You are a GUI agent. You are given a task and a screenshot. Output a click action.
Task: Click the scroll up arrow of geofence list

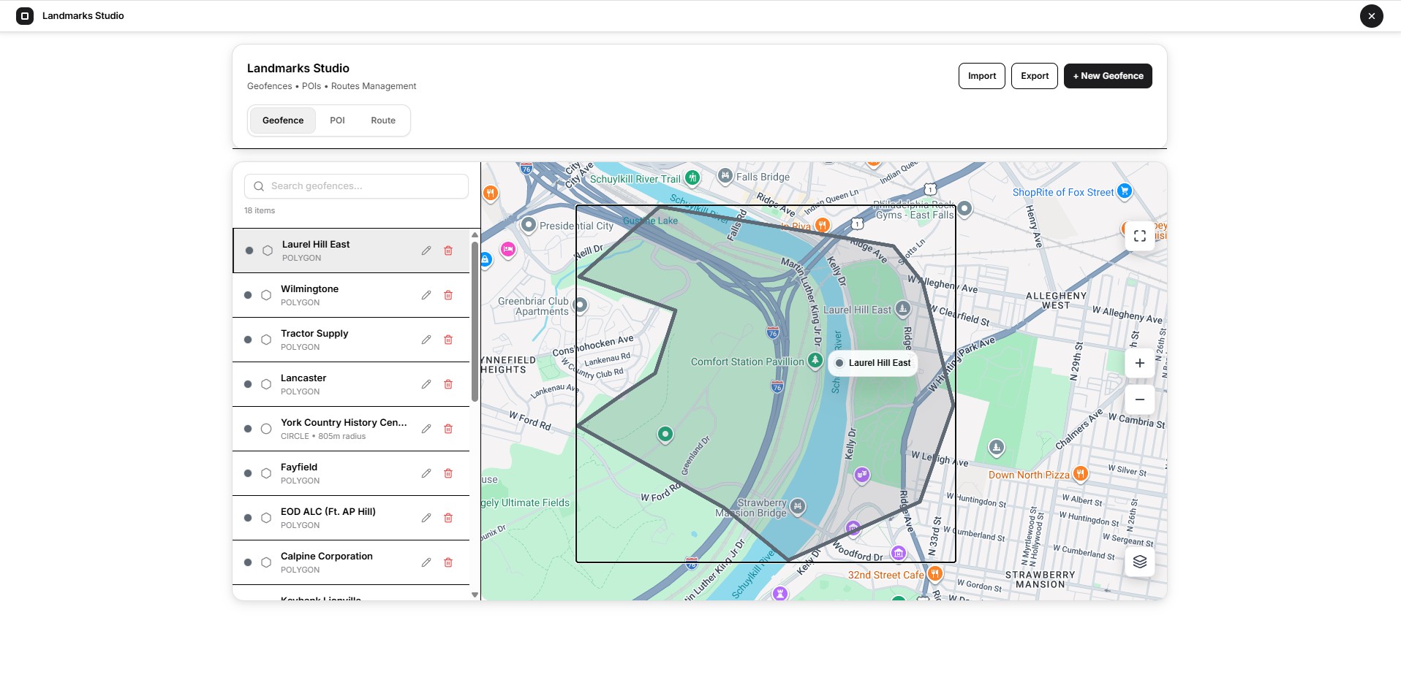(475, 234)
